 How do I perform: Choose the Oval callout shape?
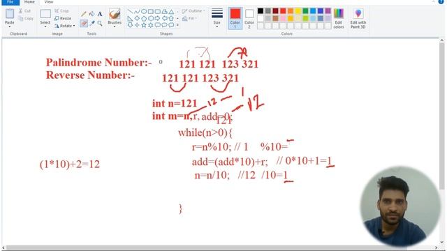[x=165, y=25]
